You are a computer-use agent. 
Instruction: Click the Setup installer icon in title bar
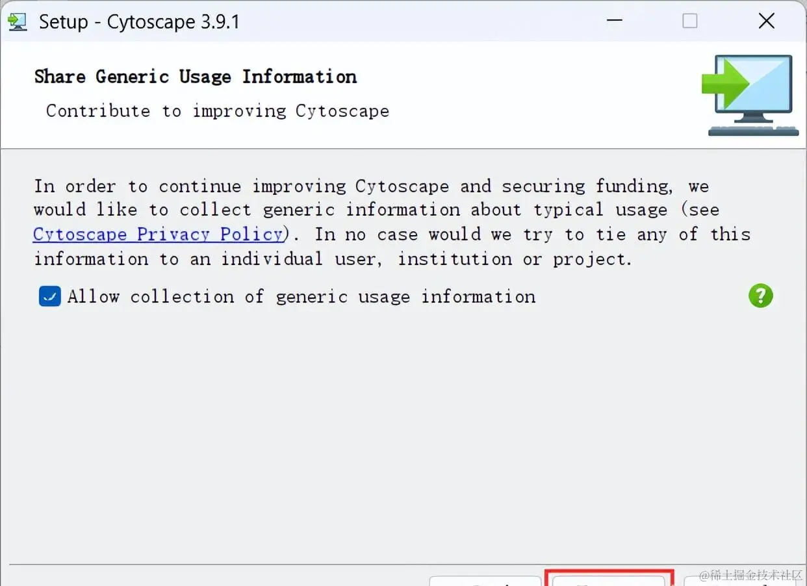[16, 21]
